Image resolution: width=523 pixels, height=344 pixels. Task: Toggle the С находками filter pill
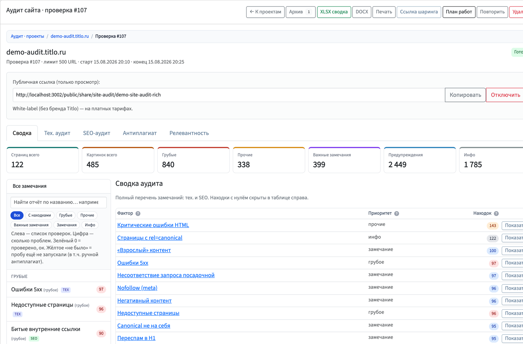click(40, 215)
